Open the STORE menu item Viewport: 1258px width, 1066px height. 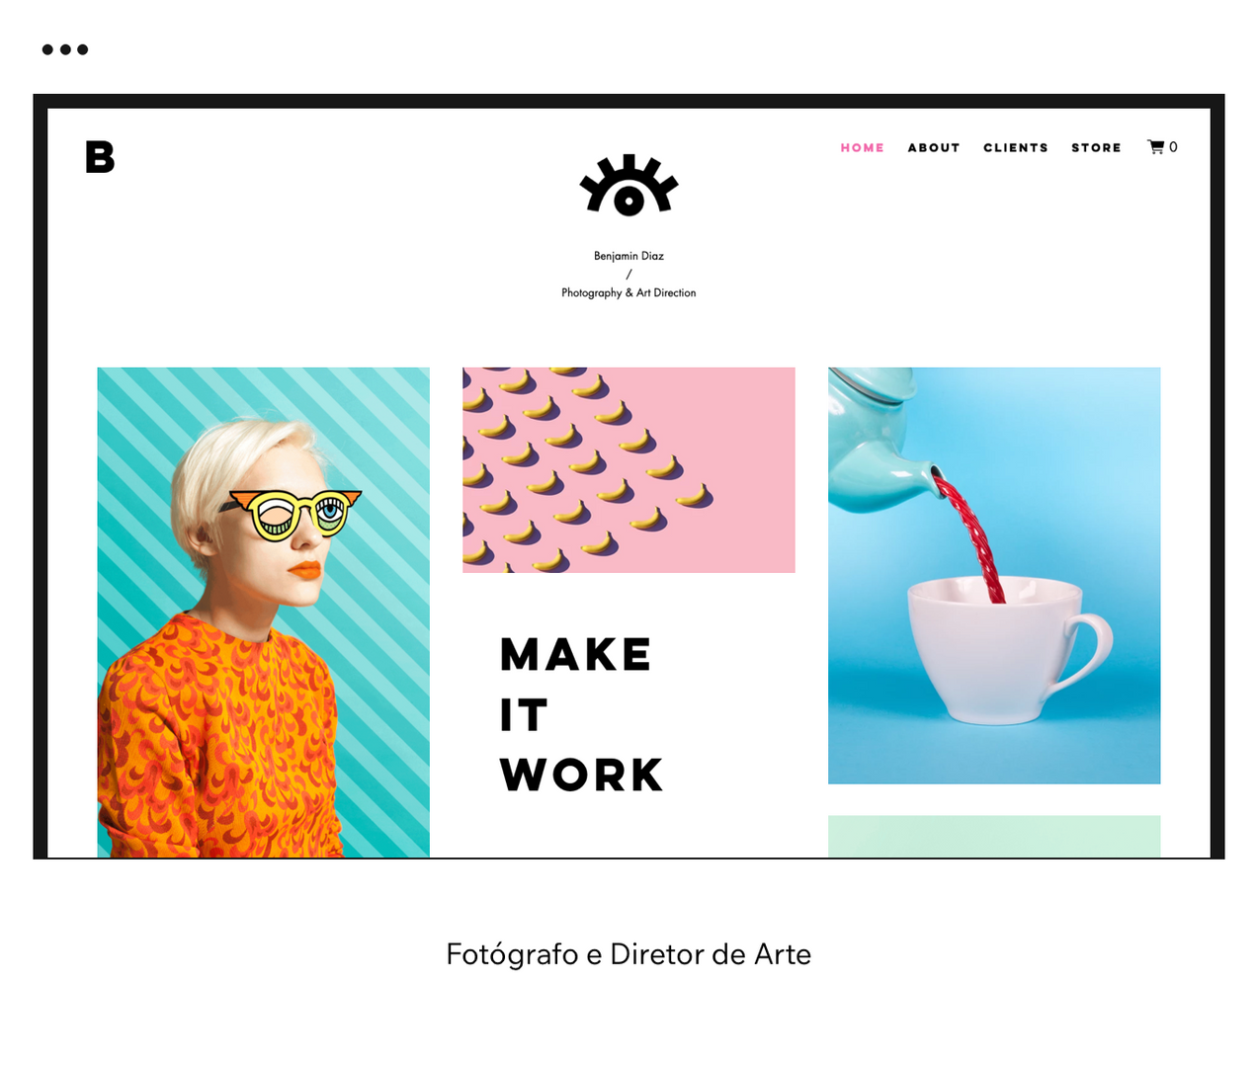(1097, 148)
